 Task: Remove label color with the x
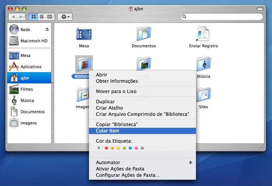coord(99,148)
